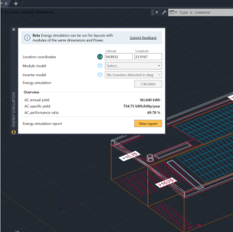Click the Energy simulation report label
This screenshot has width=233, height=232.
[42, 123]
